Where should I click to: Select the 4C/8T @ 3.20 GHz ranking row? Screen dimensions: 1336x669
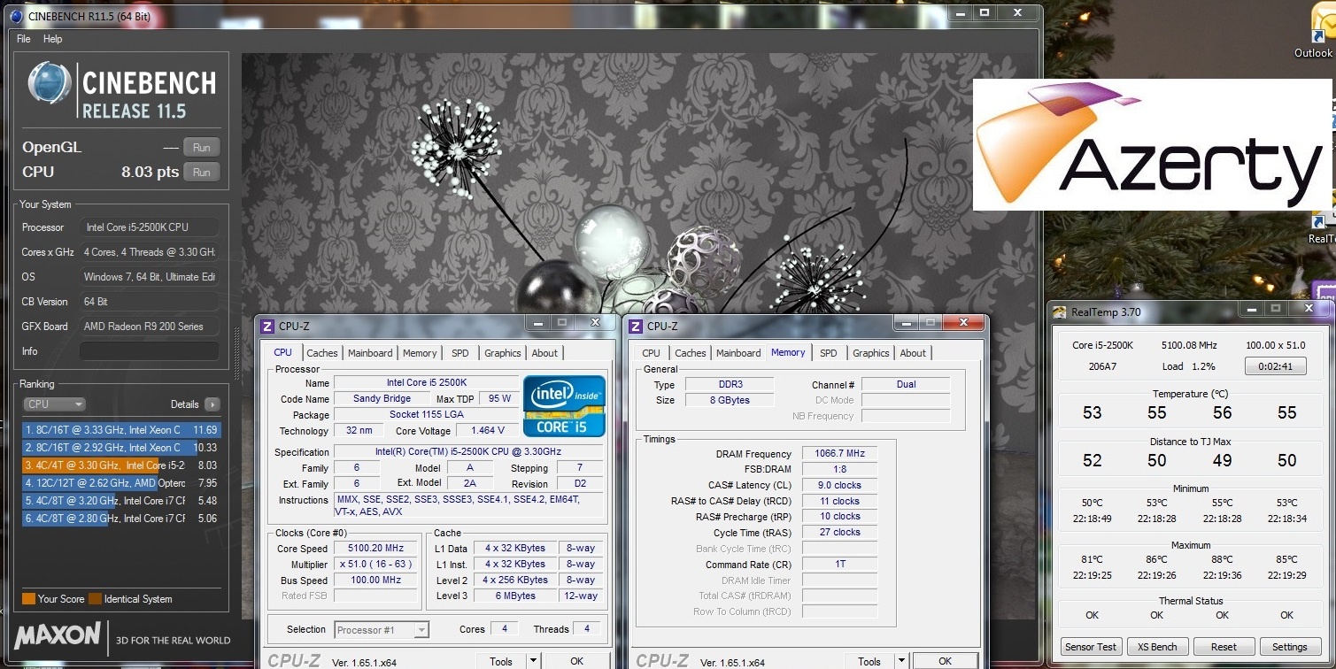tap(121, 501)
